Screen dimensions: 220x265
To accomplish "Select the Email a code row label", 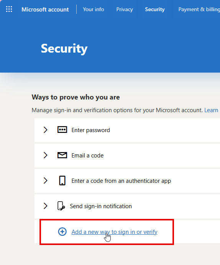I will click(87, 156).
